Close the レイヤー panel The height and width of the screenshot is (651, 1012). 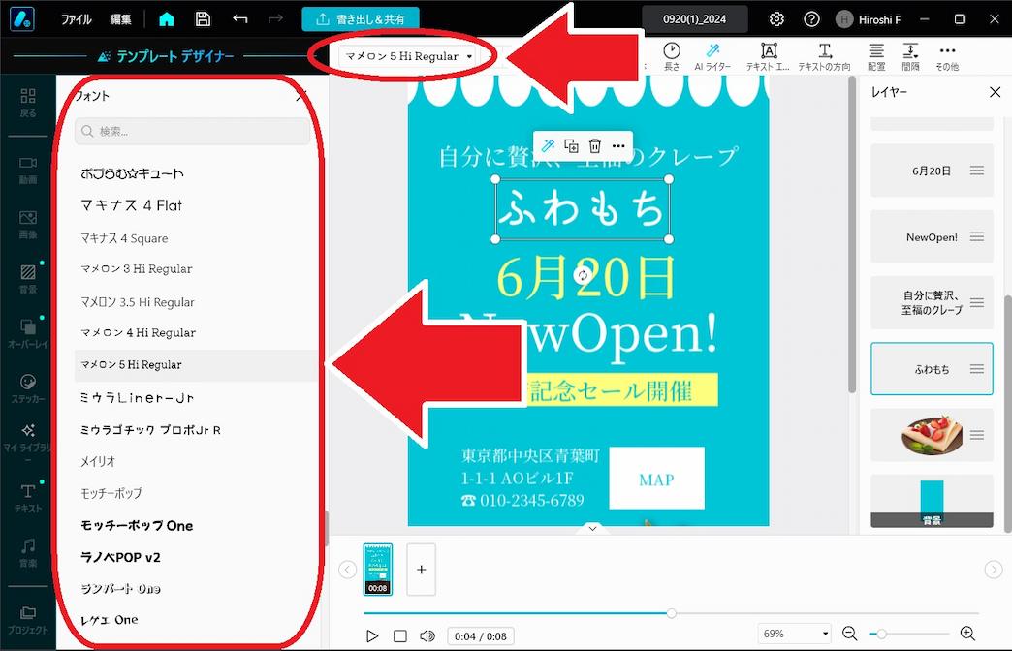pyautogui.click(x=995, y=92)
